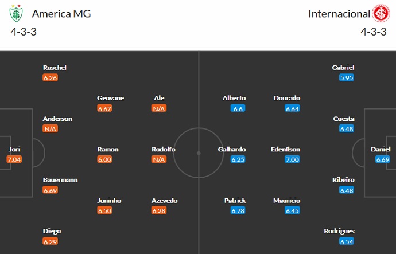Click player Bauermann's name
The height and width of the screenshot is (254, 396).
[x=60, y=179]
